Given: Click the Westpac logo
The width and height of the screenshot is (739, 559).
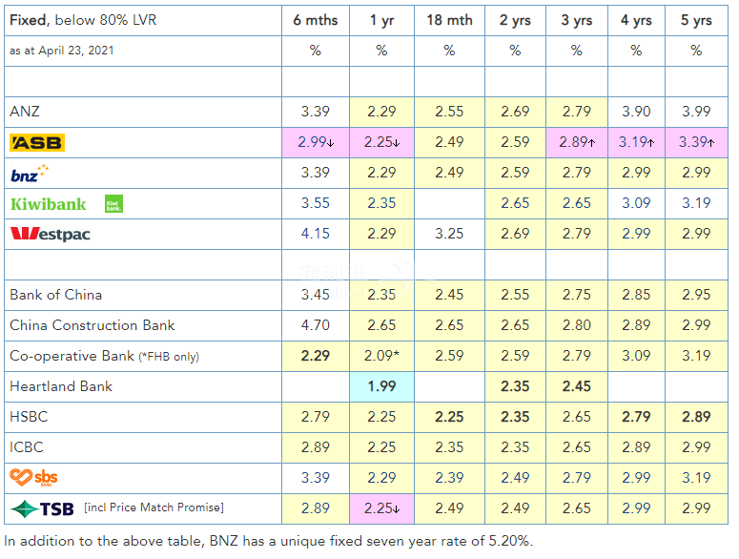Looking at the screenshot, I should point(50,234).
